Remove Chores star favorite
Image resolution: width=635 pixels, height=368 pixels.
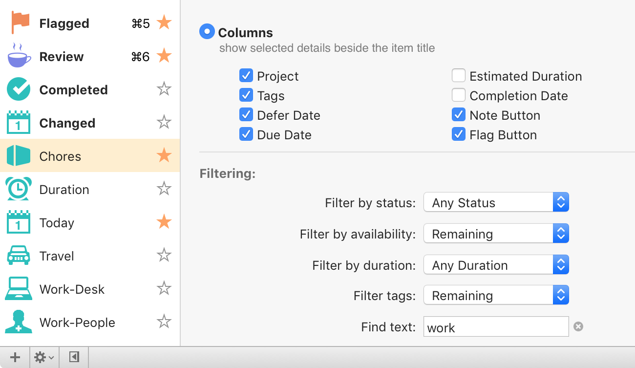pos(164,155)
